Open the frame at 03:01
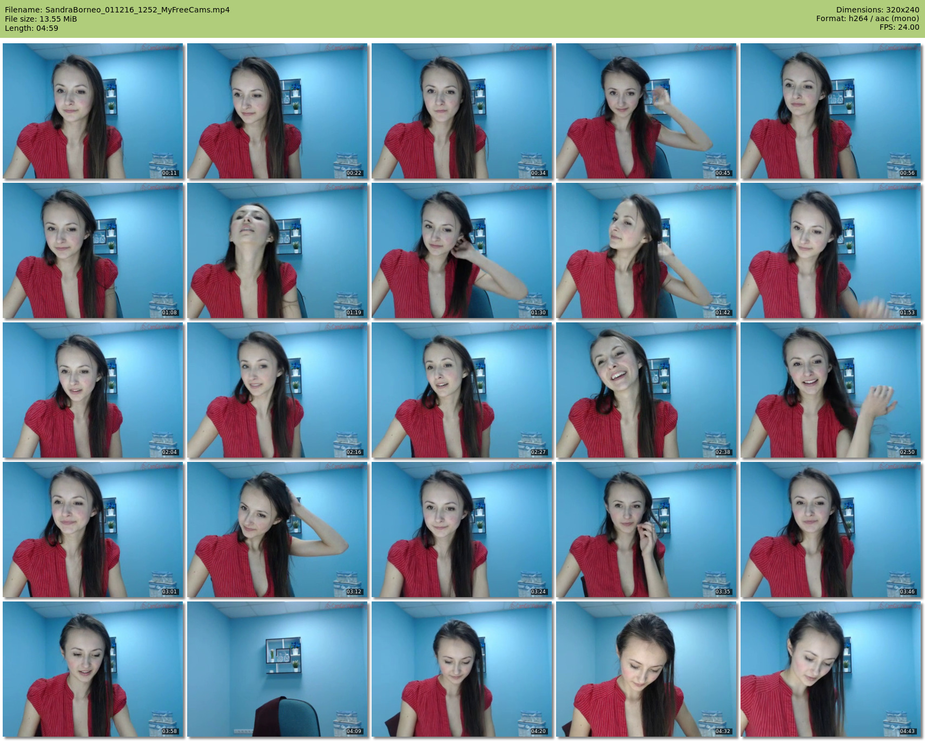The width and height of the screenshot is (925, 741). click(x=93, y=530)
